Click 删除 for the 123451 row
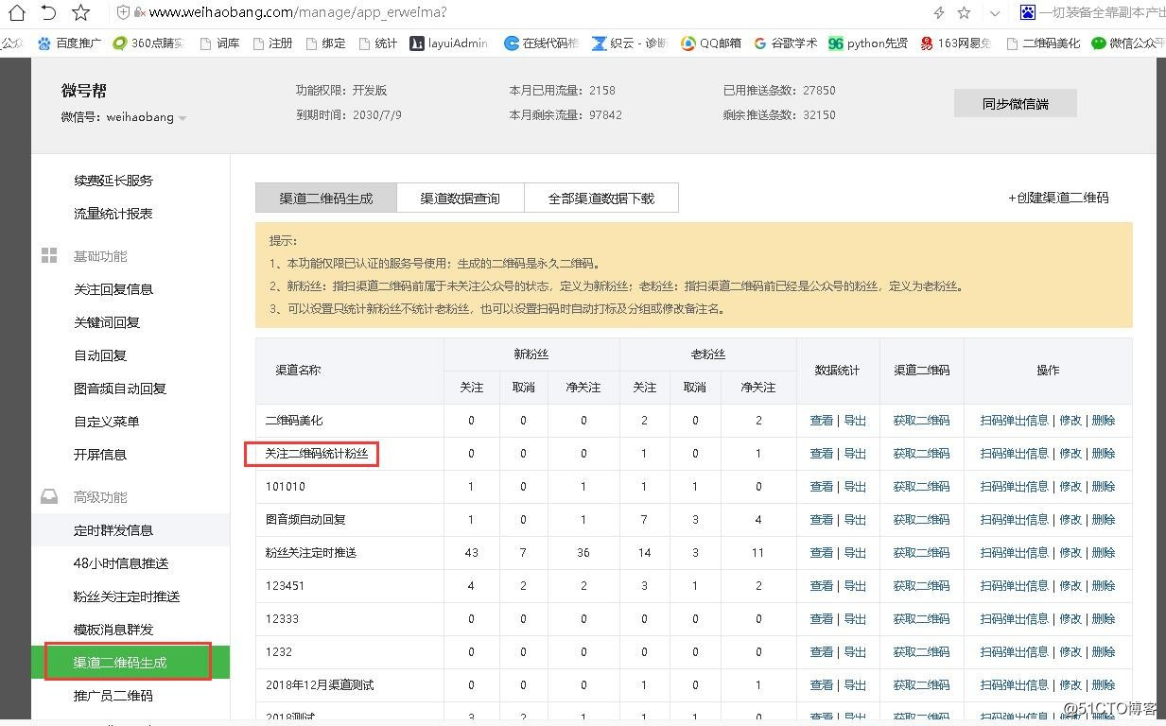 point(1104,586)
